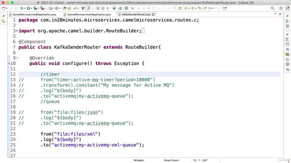Click the New Java Class icon
The height and width of the screenshot is (163, 291).
coord(56,8)
